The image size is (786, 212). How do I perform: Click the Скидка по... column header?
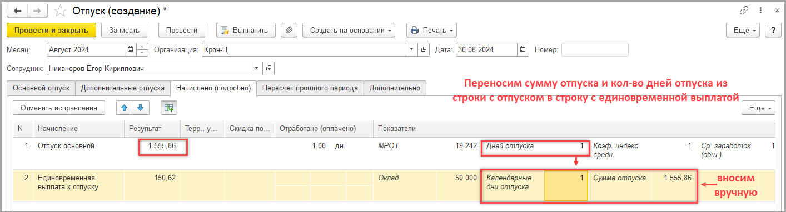click(250, 128)
